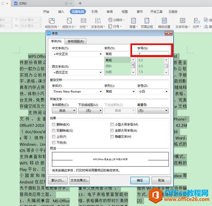
Task: Open the 开始 ribbon tab
Action: point(46,12)
